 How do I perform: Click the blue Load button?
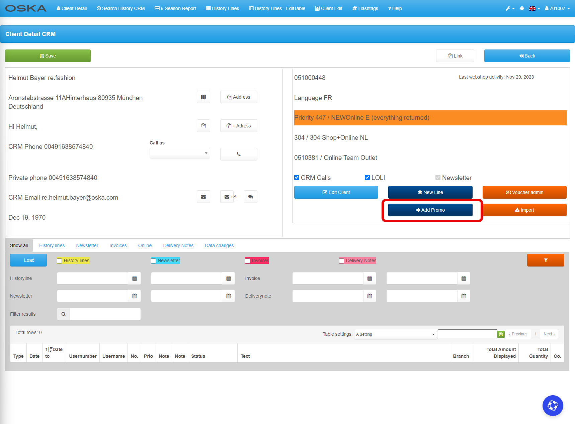[x=28, y=260]
